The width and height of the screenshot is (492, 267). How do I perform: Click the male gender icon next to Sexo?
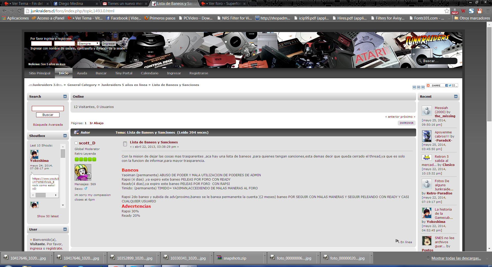point(86,189)
